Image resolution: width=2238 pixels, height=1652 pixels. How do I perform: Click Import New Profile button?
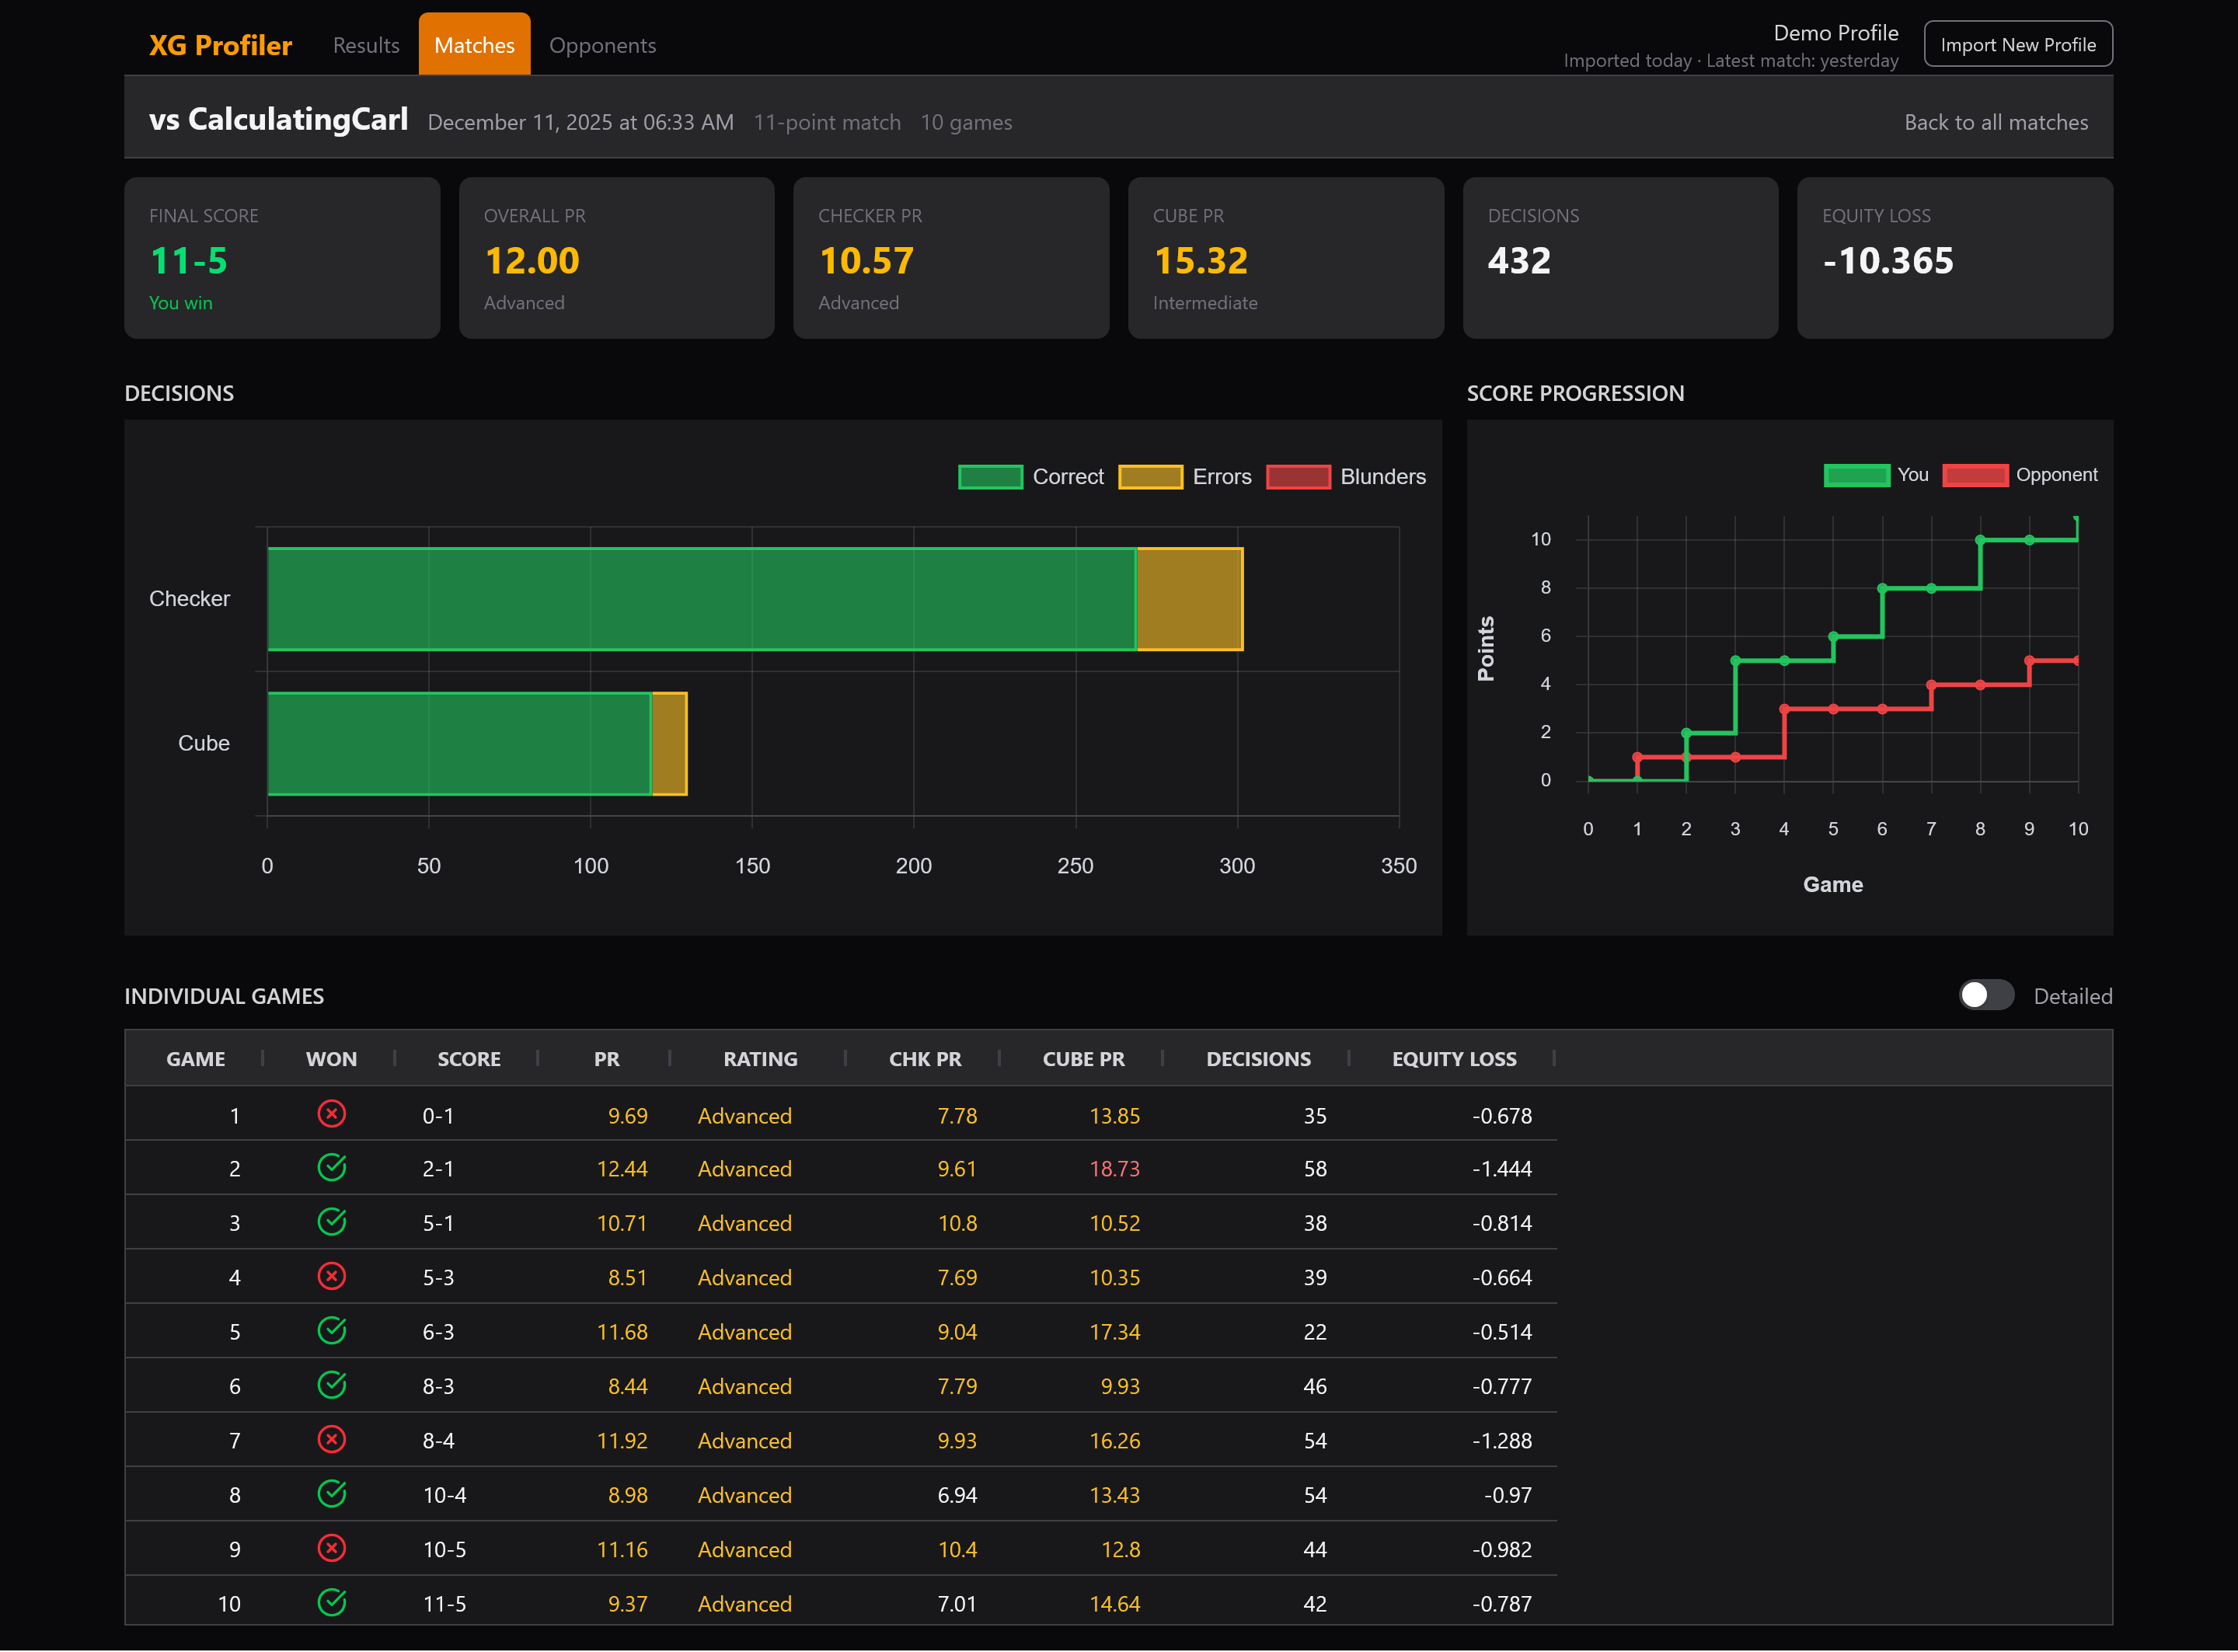point(2017,45)
